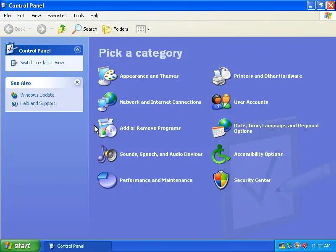Click the Switch to Classic View icon

tap(14, 63)
